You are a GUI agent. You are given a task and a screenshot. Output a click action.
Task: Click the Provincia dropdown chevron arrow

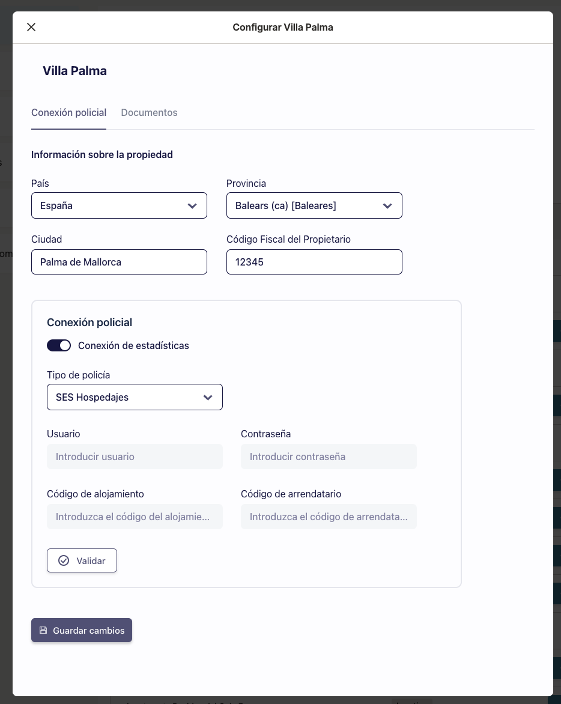tap(387, 205)
